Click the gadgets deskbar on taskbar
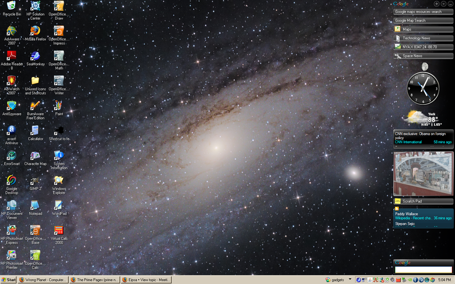 pyautogui.click(x=335, y=280)
